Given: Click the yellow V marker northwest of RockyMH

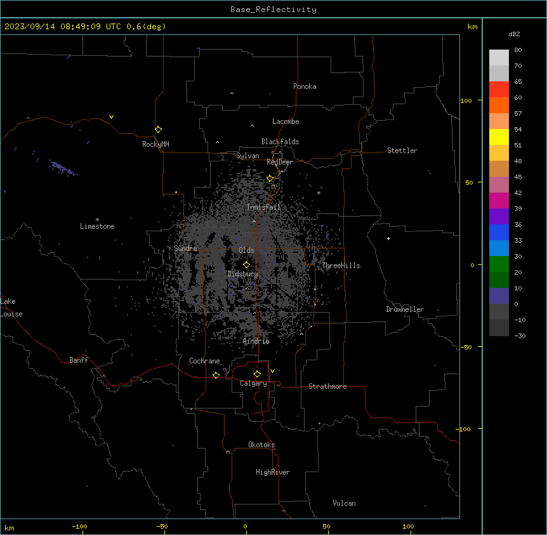Looking at the screenshot, I should (111, 117).
